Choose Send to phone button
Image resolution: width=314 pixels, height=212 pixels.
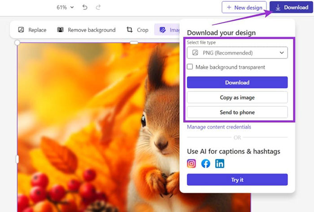tap(237, 112)
